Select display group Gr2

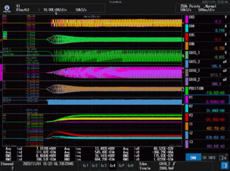pos(94,166)
